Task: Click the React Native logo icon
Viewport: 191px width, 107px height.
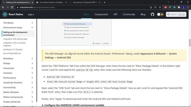Action: (5, 14)
